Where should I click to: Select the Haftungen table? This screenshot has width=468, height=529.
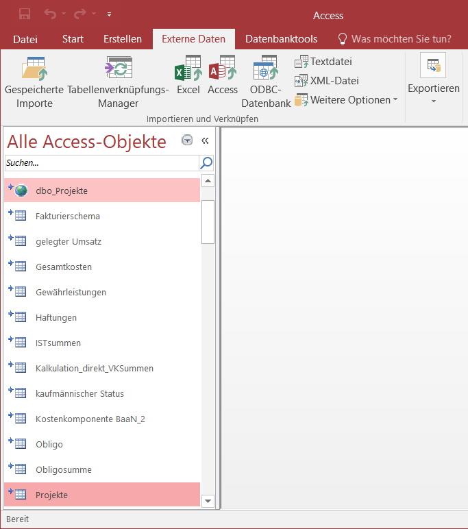pyautogui.click(x=102, y=317)
